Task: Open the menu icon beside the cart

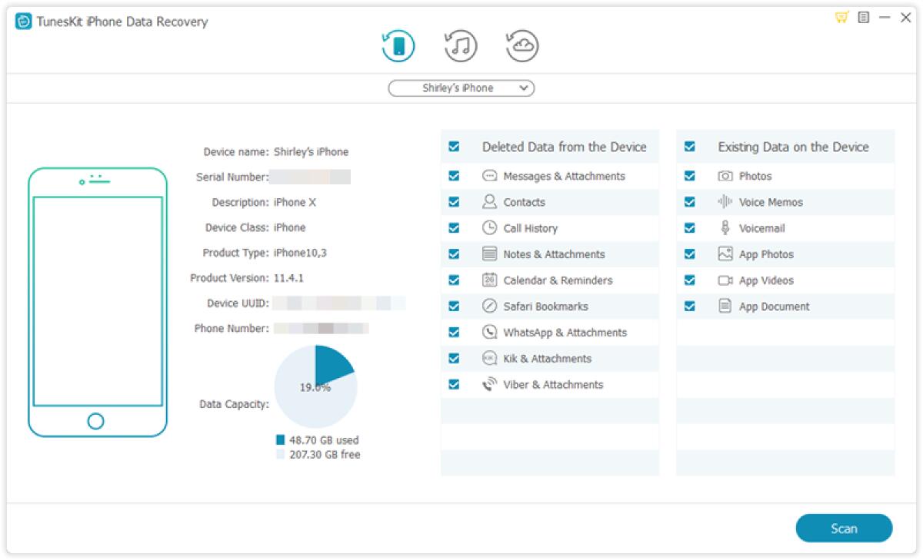Action: [864, 18]
